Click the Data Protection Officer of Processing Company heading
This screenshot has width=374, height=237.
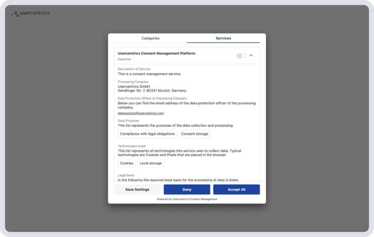tap(152, 98)
